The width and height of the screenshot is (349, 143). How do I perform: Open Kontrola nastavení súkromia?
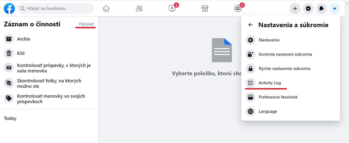click(x=291, y=54)
